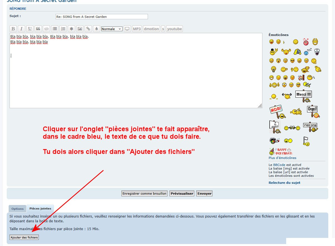Click the MP3 BBCode button

(137, 29)
